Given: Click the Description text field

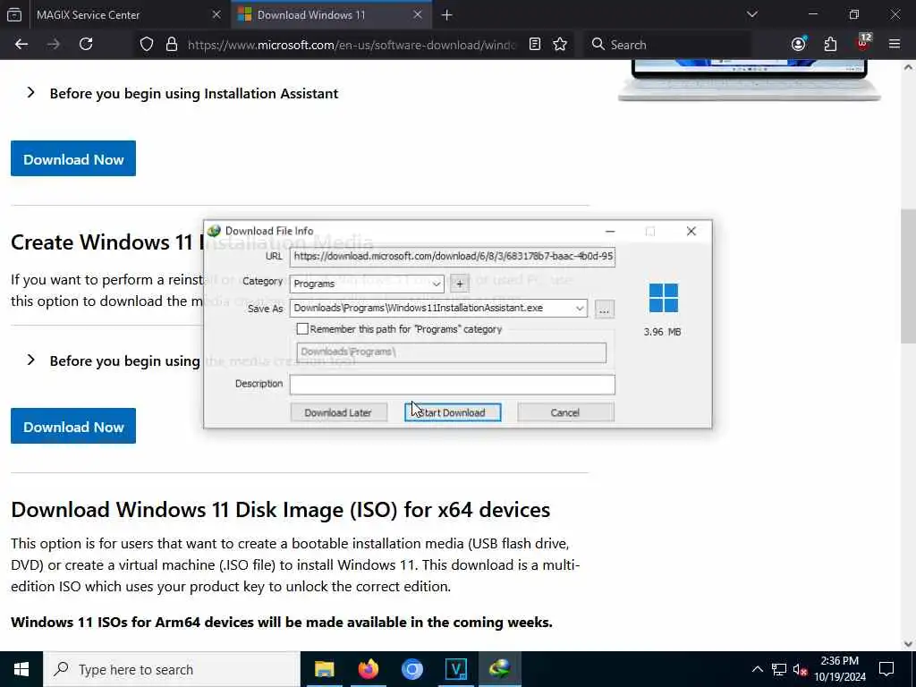Looking at the screenshot, I should tap(452, 385).
